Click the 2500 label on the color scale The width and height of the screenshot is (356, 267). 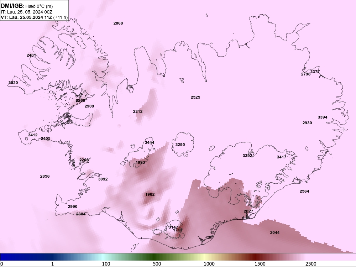click(x=311, y=264)
